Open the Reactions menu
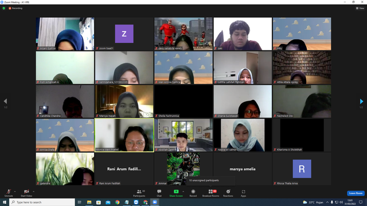 point(228,193)
